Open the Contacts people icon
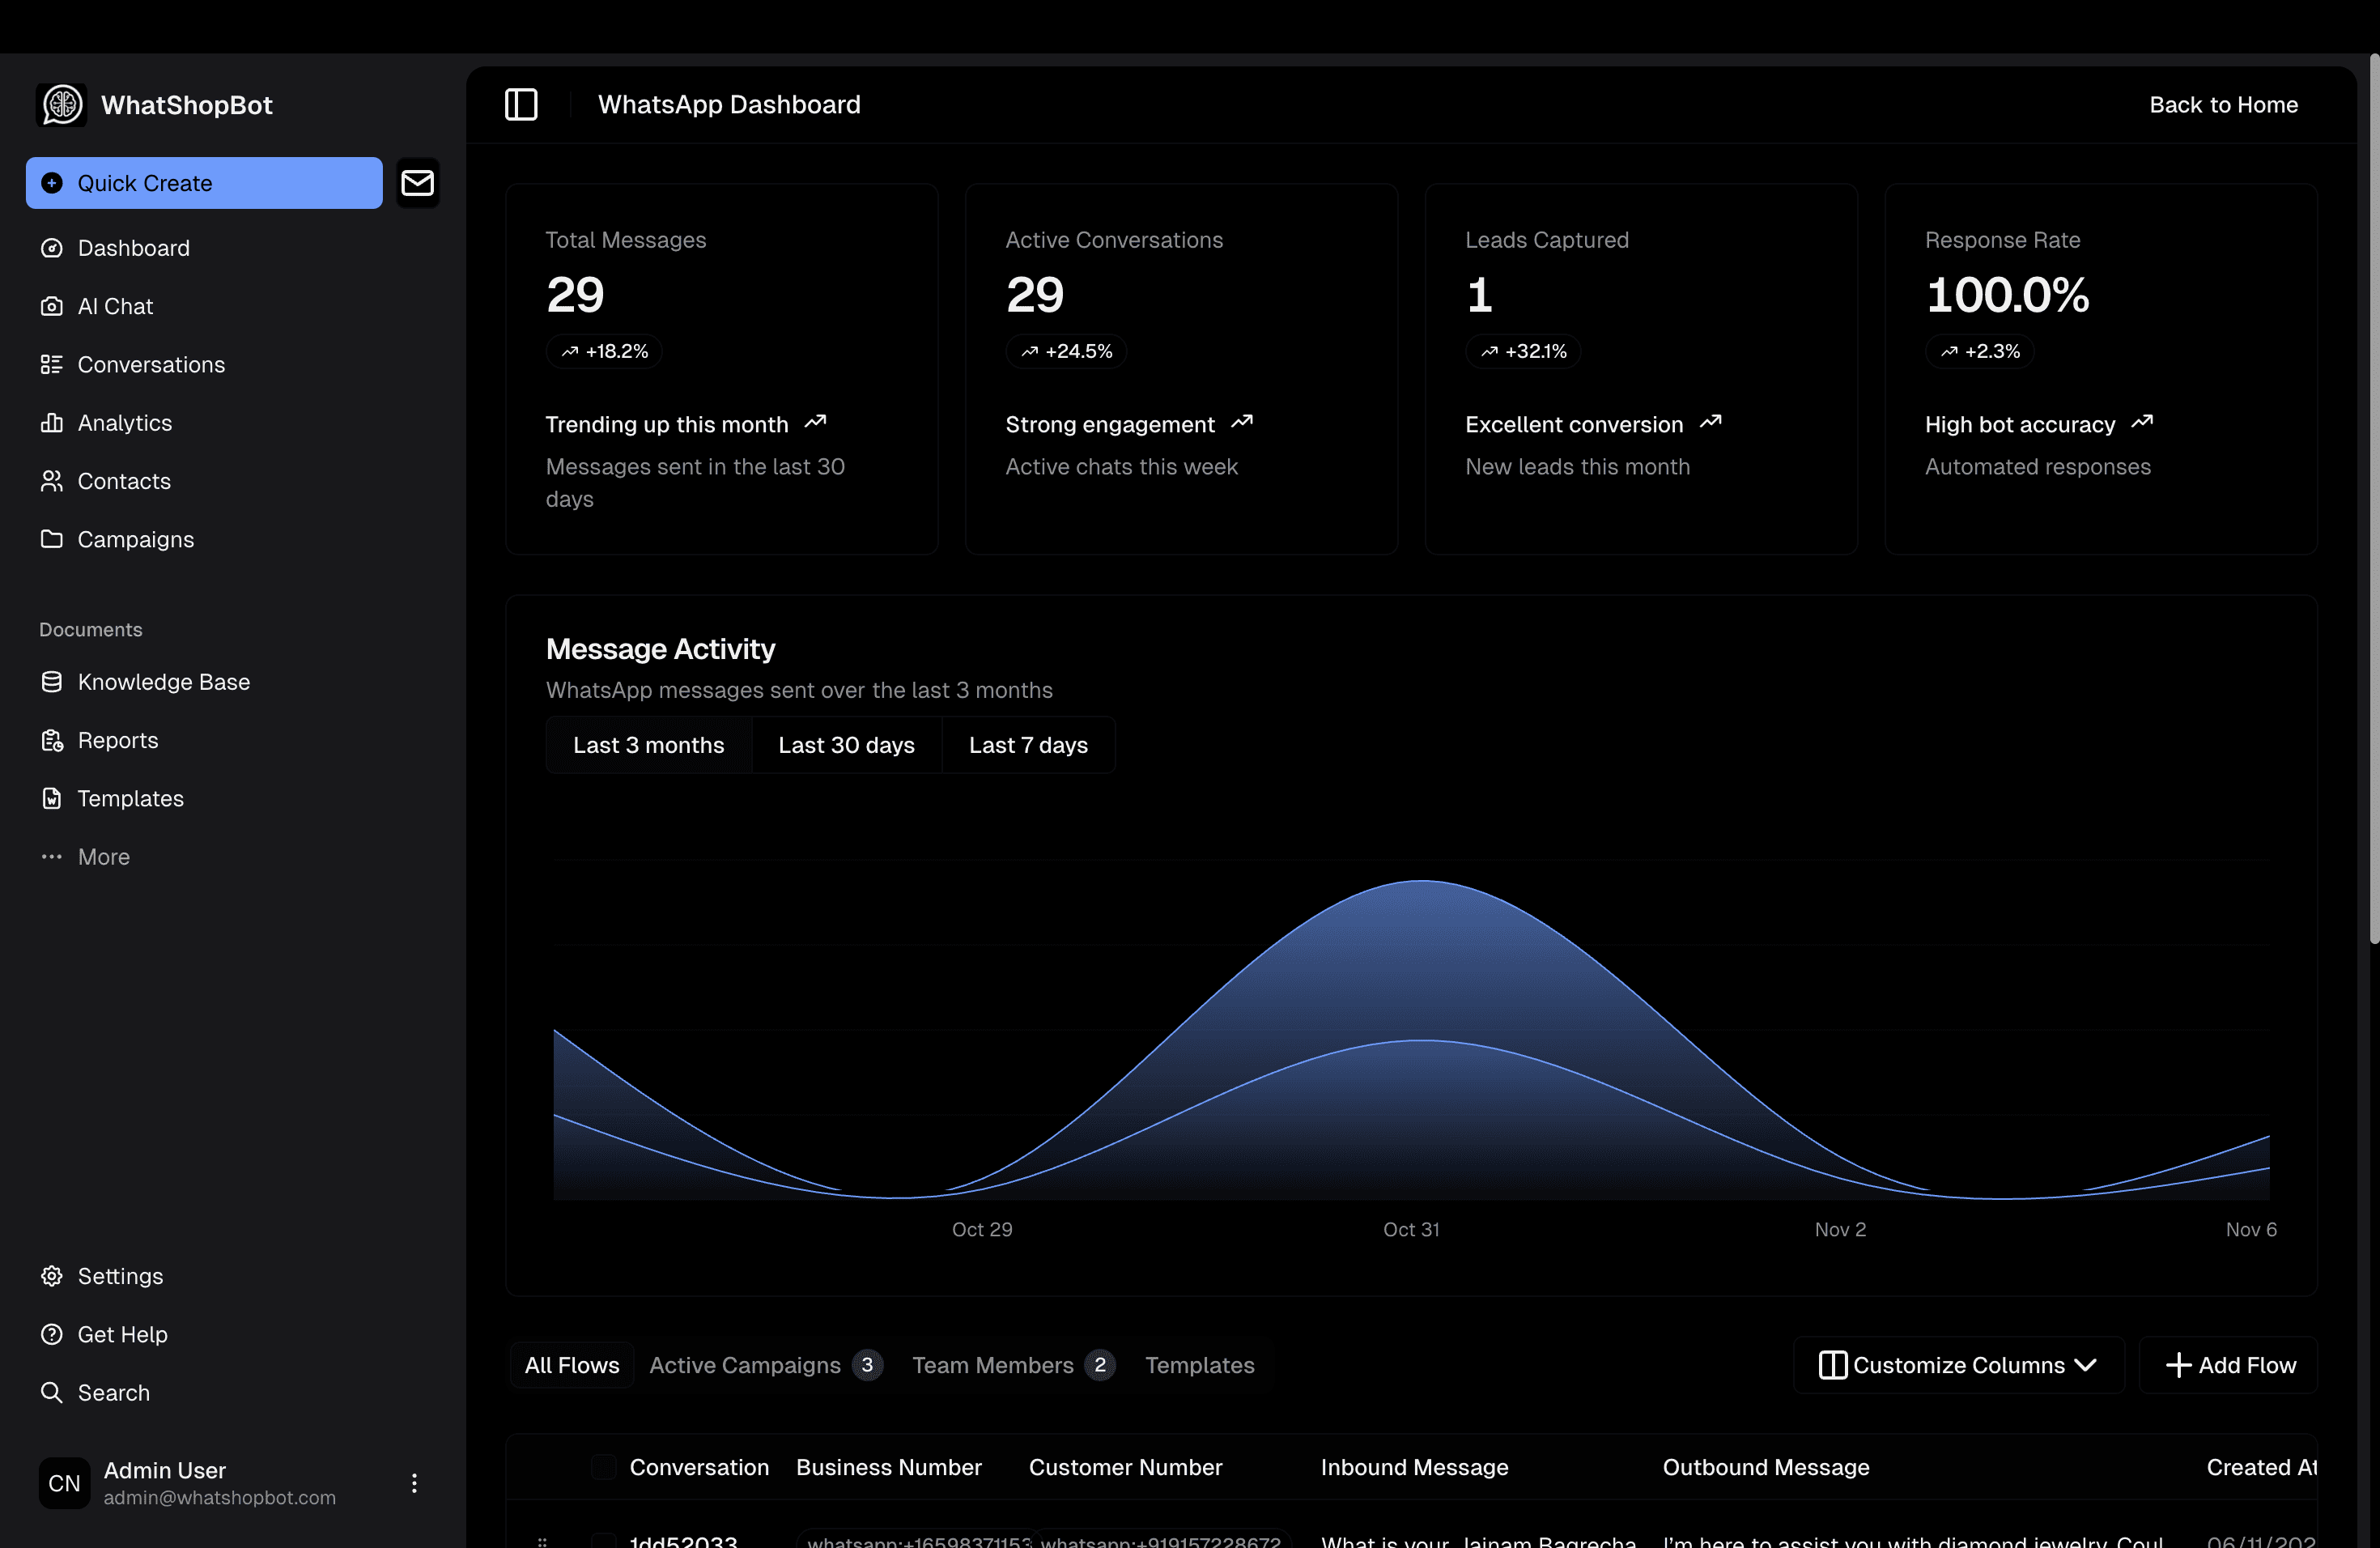 coord(51,481)
